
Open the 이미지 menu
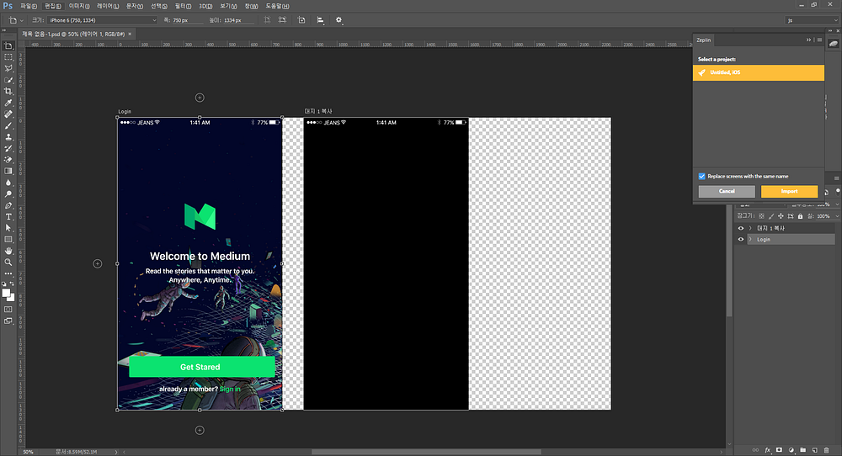(79, 6)
